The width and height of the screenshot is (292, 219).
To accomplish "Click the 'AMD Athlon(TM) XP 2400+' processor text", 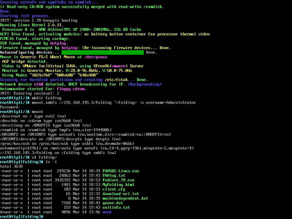I will [x=65, y=30].
